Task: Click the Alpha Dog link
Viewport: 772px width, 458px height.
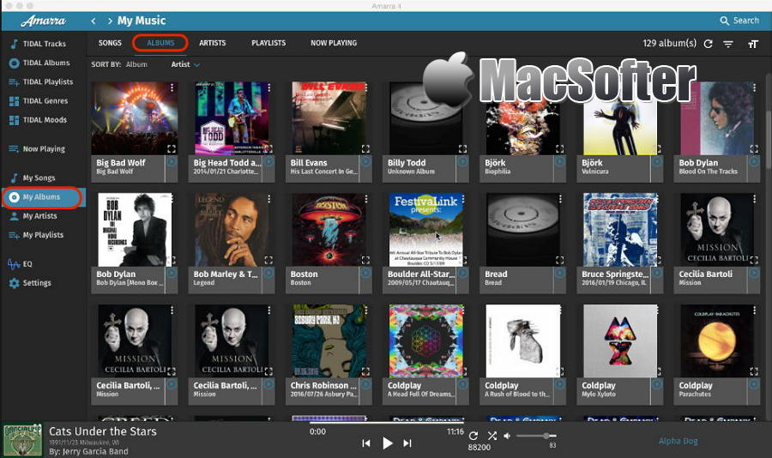Action: coord(678,441)
